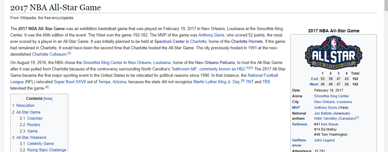Open the MVP label link in infobox

[x=296, y=108]
